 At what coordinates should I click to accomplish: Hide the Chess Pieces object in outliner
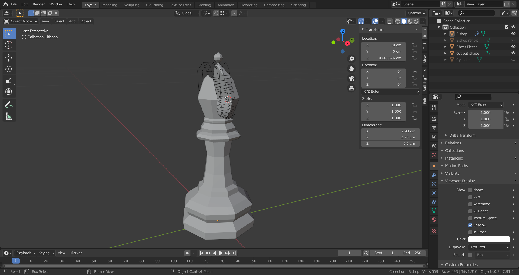tap(513, 47)
